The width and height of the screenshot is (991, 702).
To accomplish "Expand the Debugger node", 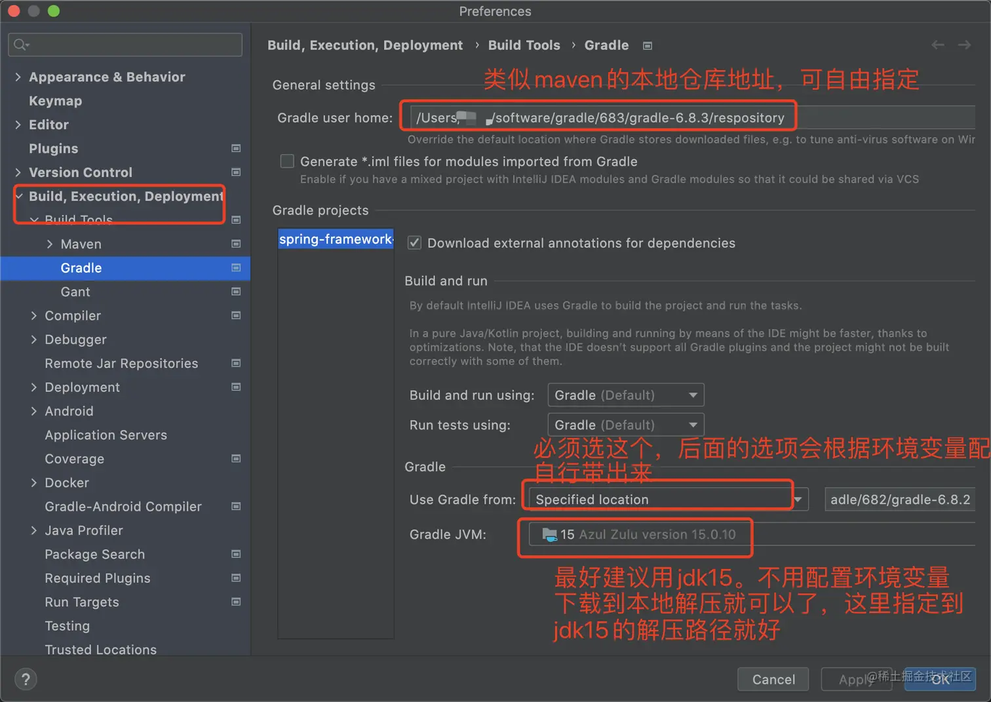I will point(34,340).
